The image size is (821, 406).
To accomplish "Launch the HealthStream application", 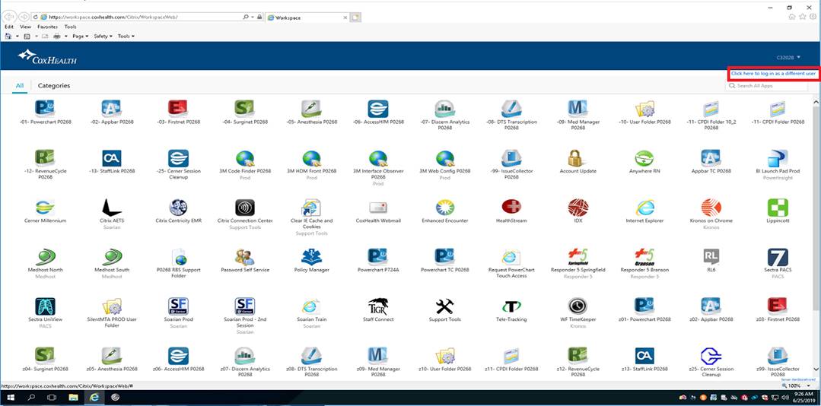I will coord(511,208).
